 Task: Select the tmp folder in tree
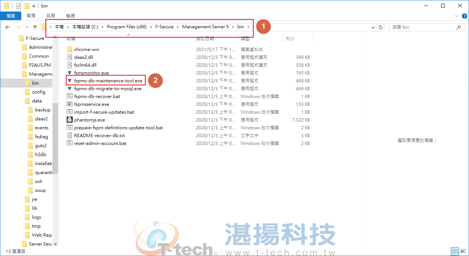[33, 226]
